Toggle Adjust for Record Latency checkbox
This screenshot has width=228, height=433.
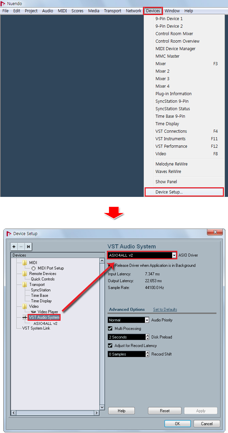click(110, 346)
